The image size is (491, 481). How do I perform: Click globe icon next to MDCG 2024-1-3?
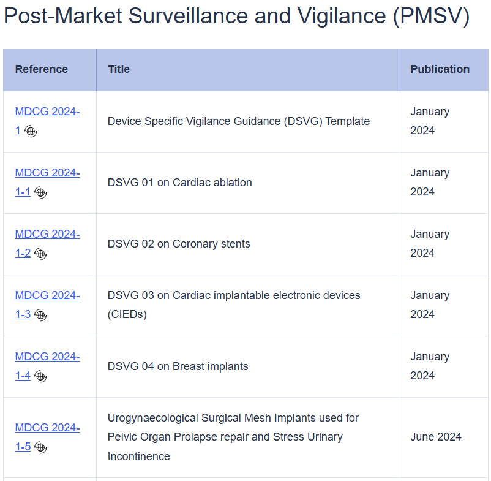tap(40, 315)
